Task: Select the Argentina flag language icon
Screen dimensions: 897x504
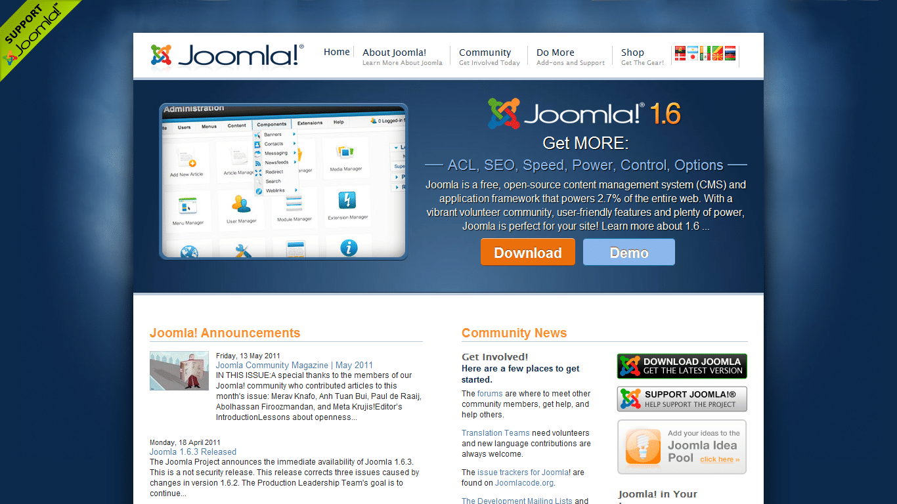Action: click(x=693, y=49)
